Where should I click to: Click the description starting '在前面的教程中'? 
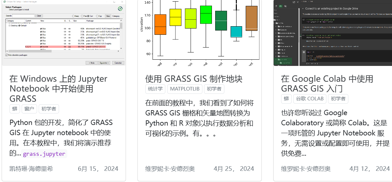[199, 118]
